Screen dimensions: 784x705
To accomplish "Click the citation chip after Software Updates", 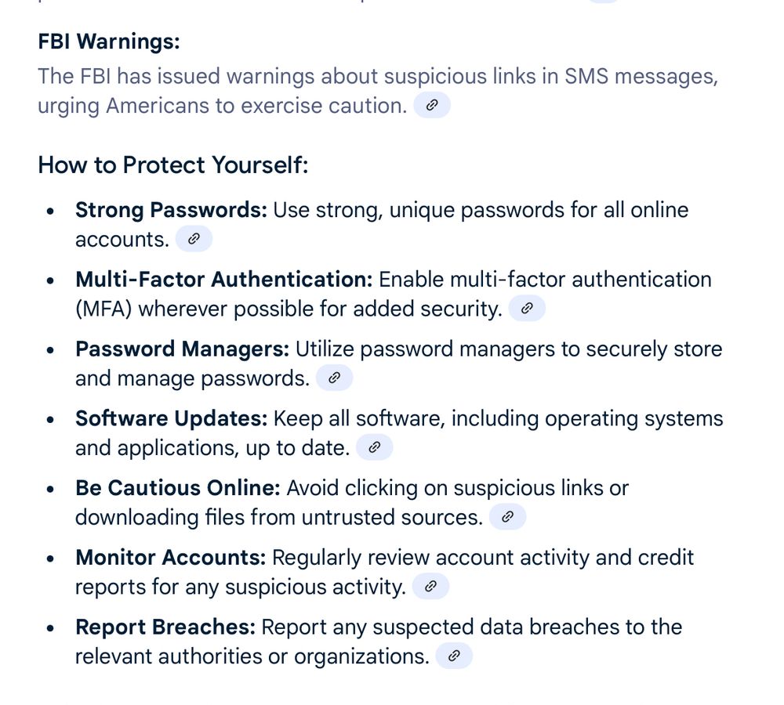I will tap(374, 447).
